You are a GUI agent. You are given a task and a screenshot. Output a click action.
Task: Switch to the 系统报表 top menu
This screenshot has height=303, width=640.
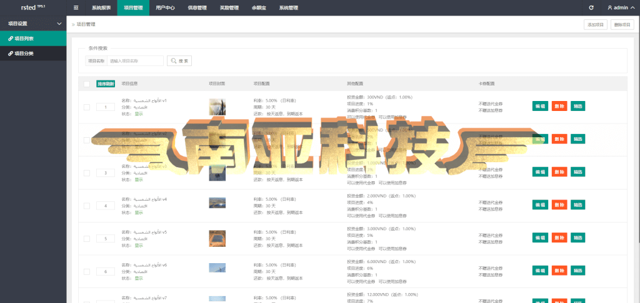pos(101,7)
